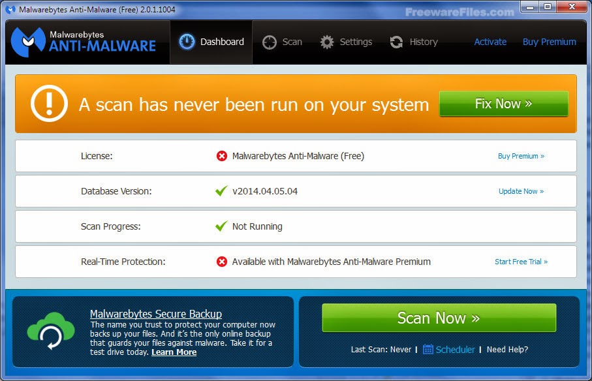The height and width of the screenshot is (381, 592).
Task: Click Update Now for the database
Action: click(x=521, y=191)
